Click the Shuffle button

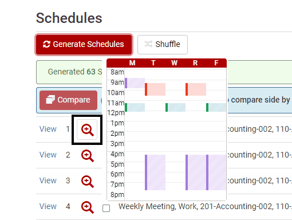pos(163,45)
